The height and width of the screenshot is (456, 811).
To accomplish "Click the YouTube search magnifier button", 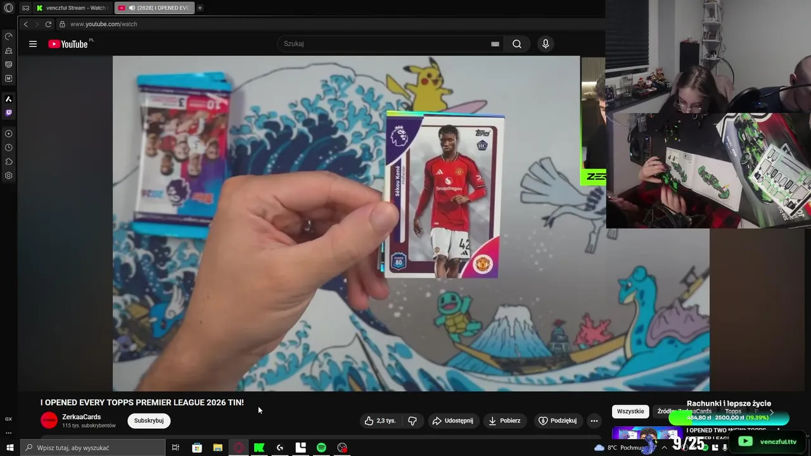I will click(517, 44).
